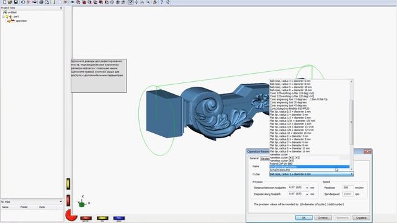Click the cutter list vertical scrollbar thumb
Viewport: 397px width, 223px height.
click(352, 122)
